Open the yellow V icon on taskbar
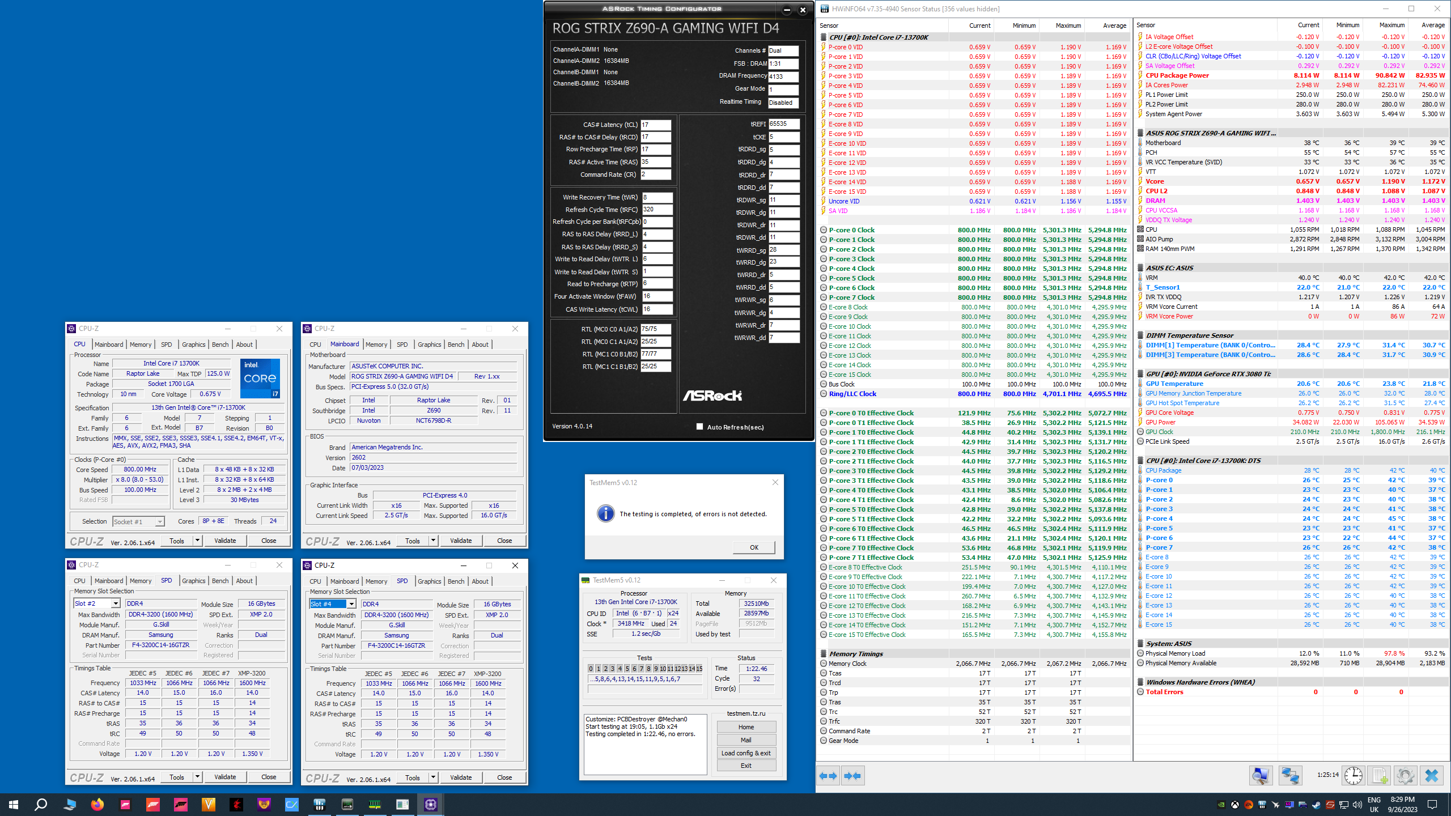Screen dimensions: 1451x816 tap(209, 804)
